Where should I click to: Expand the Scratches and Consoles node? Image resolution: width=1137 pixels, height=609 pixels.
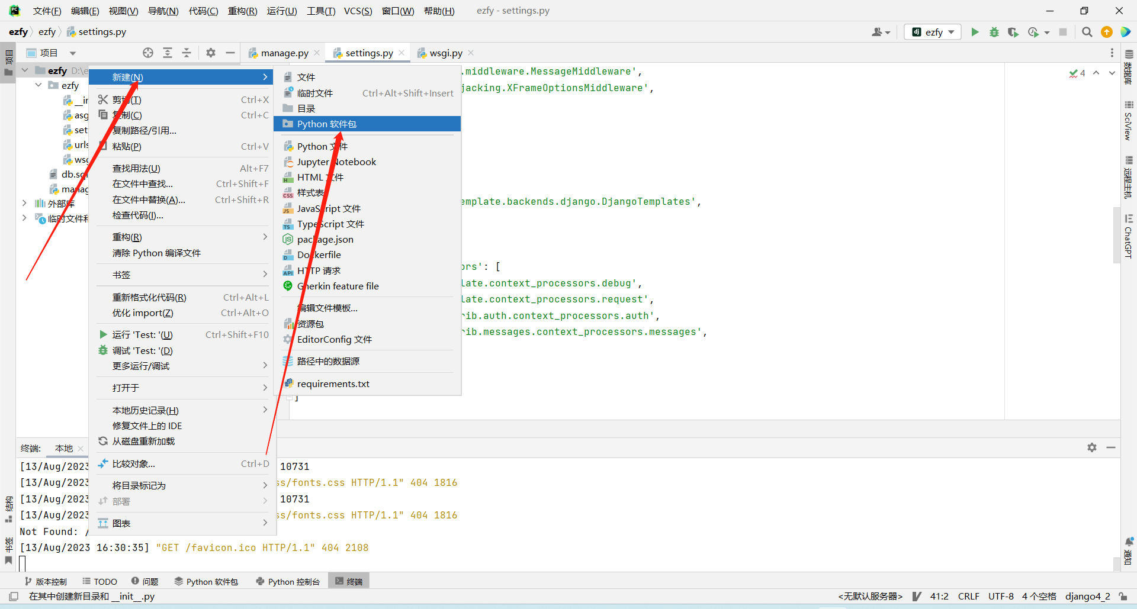point(24,218)
